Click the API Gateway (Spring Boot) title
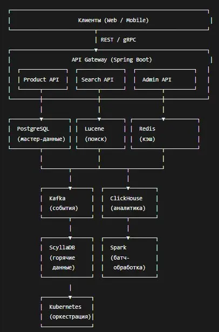Screen dimensions: 219x332 (x=112, y=60)
